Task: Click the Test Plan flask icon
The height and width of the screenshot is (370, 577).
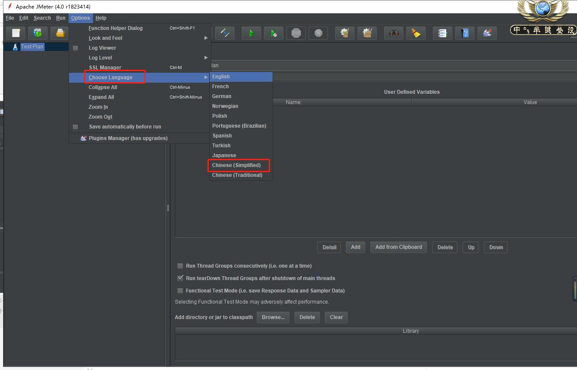Action: 15,47
